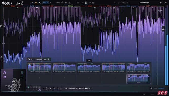The height and width of the screenshot is (96, 169).
Task: Switch to the third view mode icon
Action: point(69,3)
